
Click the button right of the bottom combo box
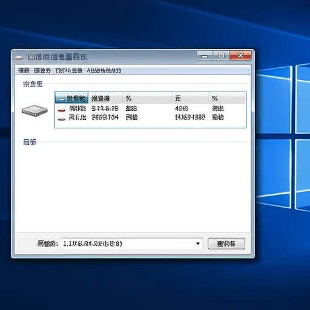(x=226, y=243)
